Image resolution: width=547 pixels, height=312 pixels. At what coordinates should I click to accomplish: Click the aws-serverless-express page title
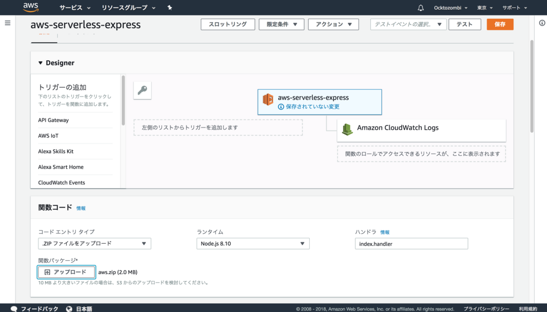click(85, 25)
